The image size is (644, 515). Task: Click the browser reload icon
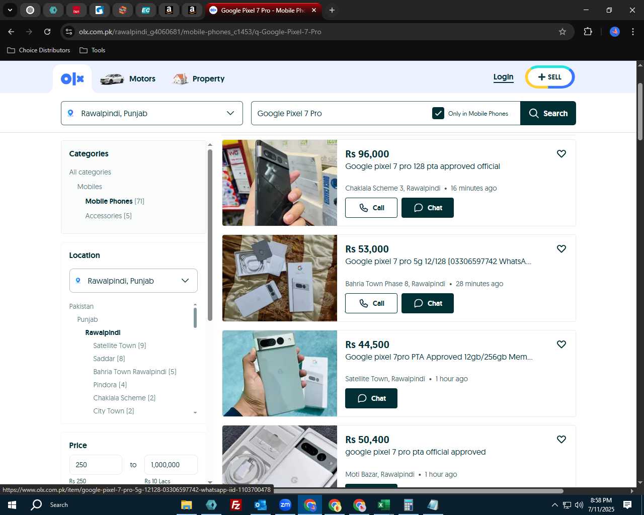(47, 32)
